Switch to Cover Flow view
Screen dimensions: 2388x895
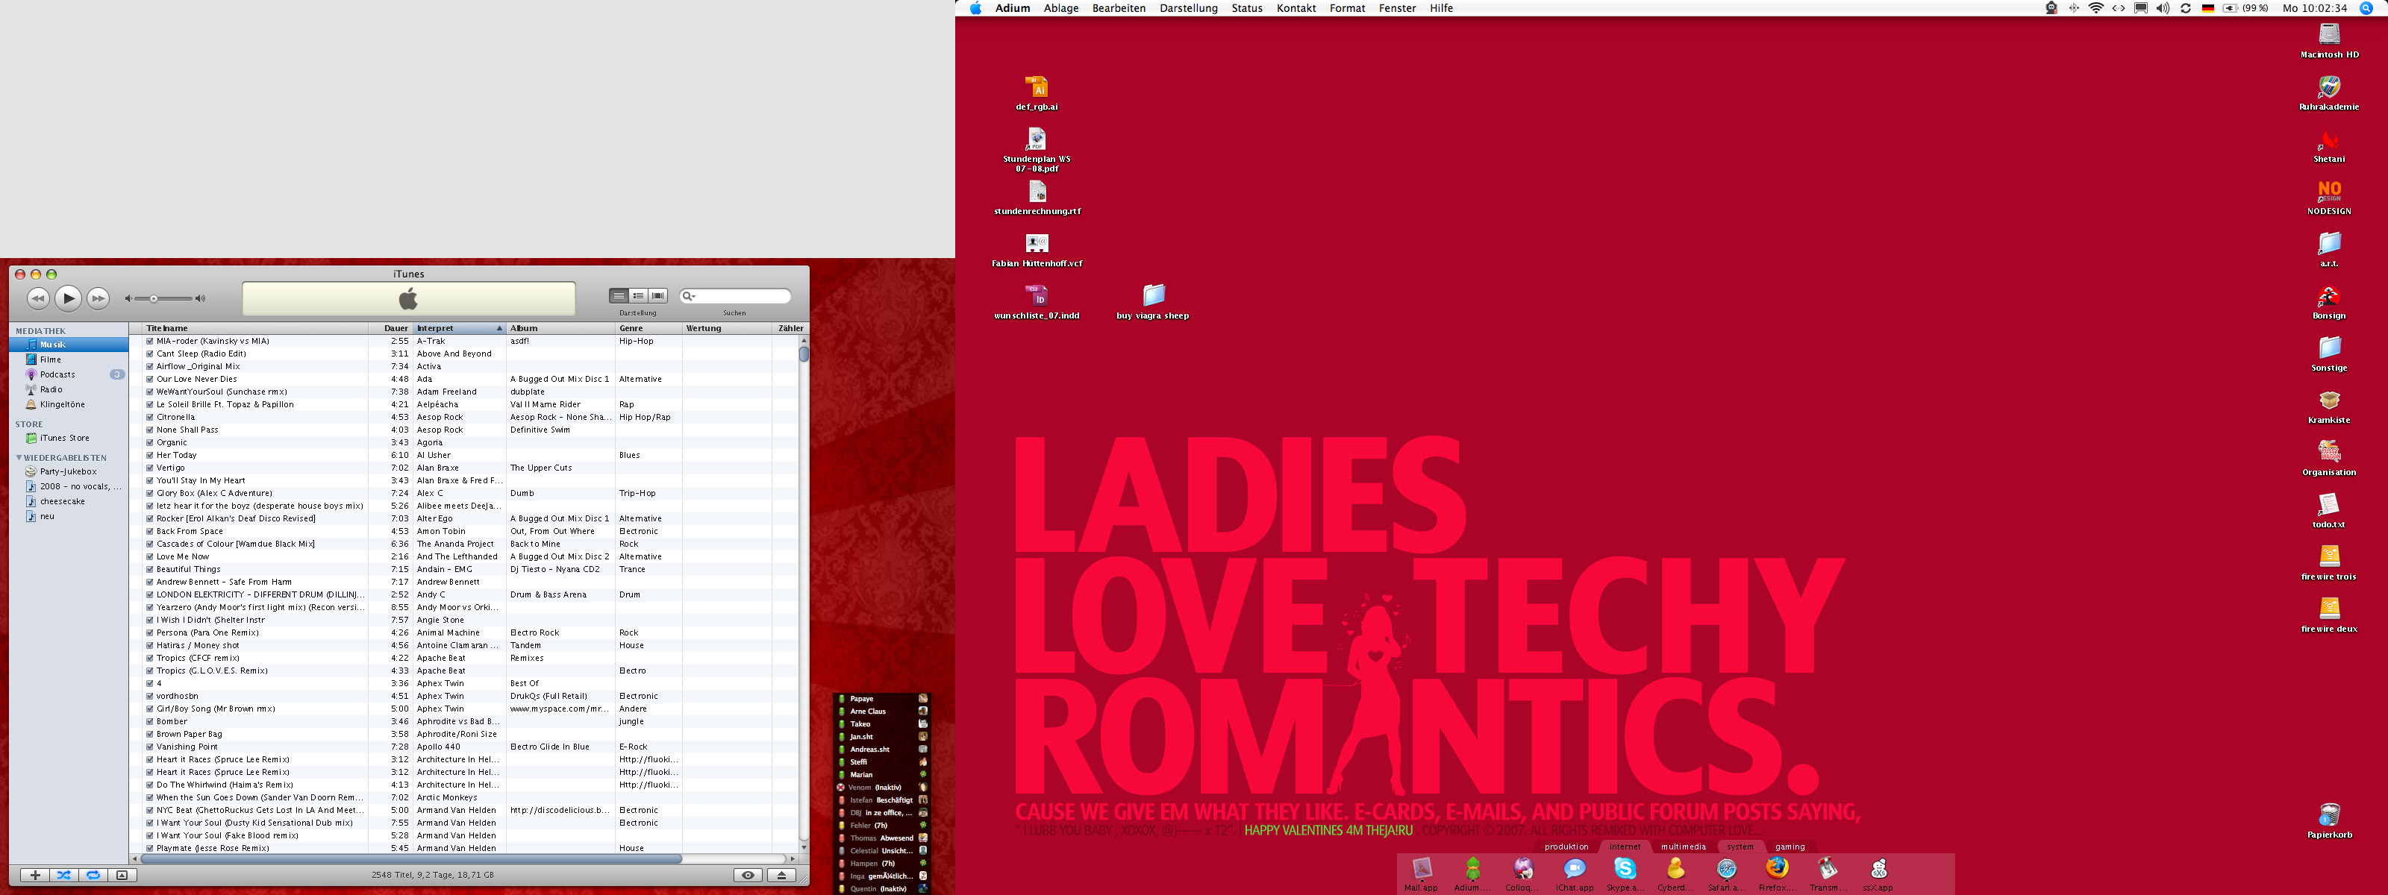(x=658, y=295)
